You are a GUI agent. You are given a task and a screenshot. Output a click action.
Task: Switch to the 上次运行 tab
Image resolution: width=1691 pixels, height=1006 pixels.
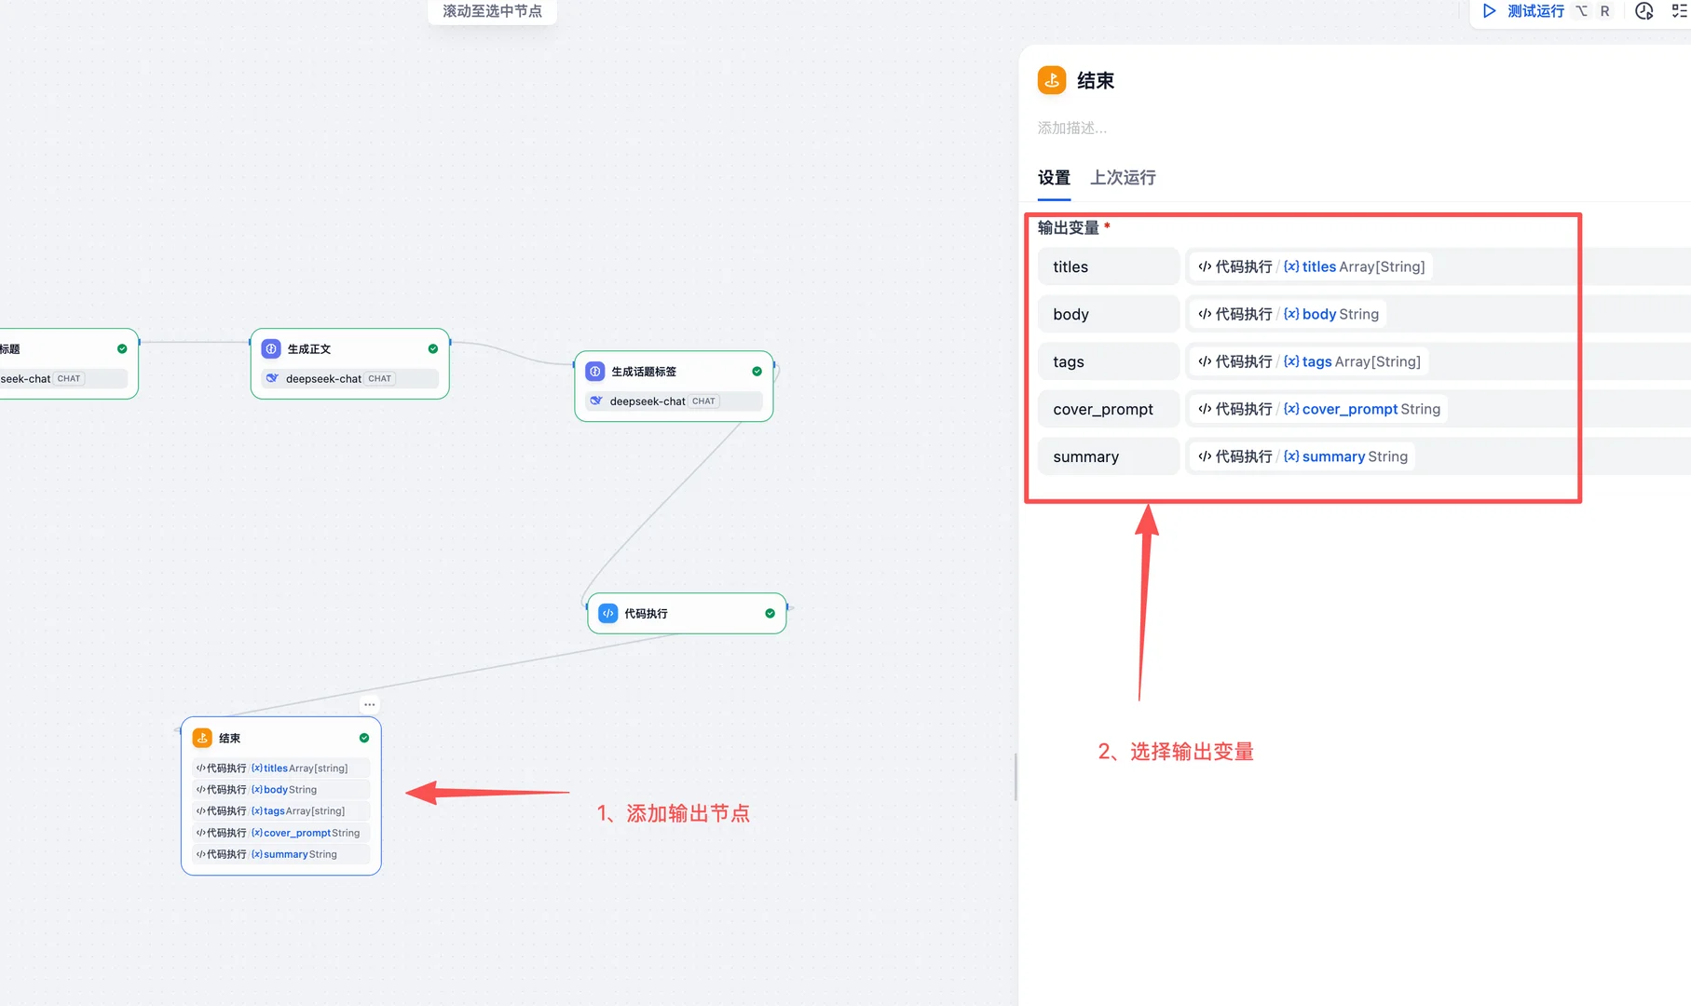pos(1123,177)
